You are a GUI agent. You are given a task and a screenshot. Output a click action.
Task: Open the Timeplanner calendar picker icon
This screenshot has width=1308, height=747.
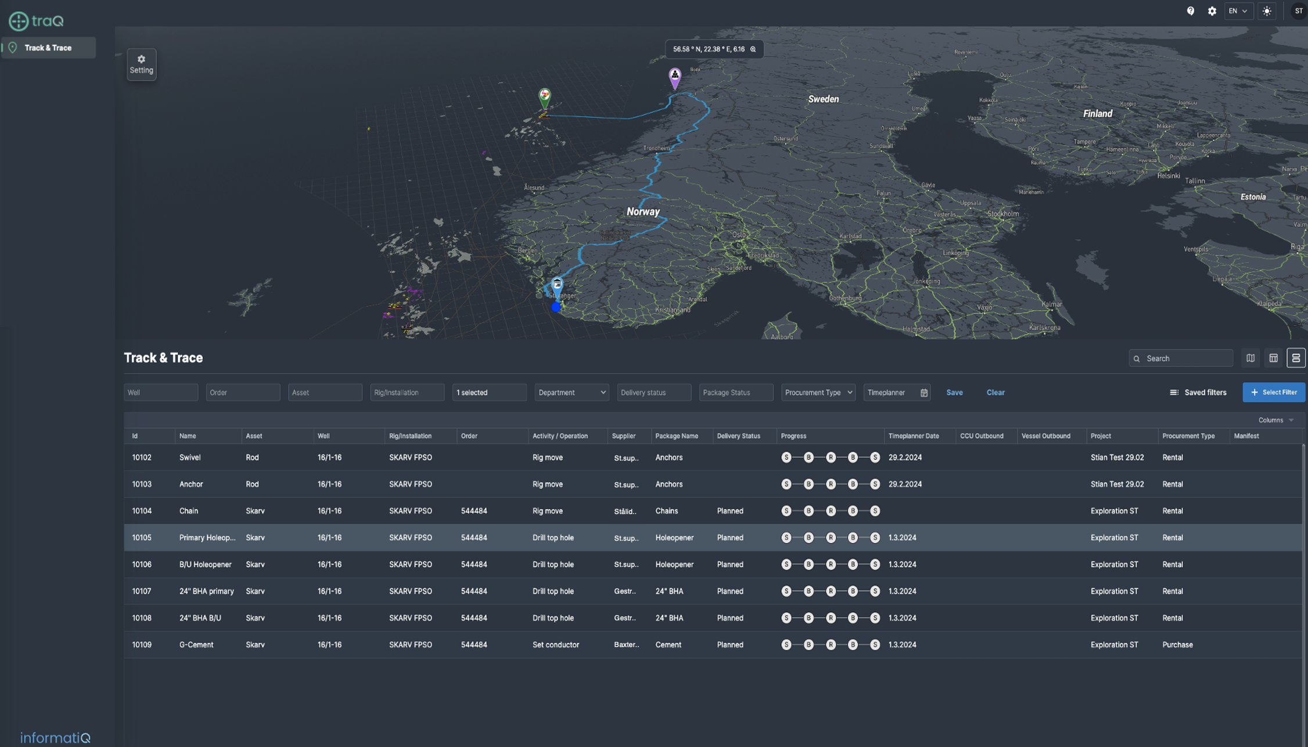[x=923, y=393]
